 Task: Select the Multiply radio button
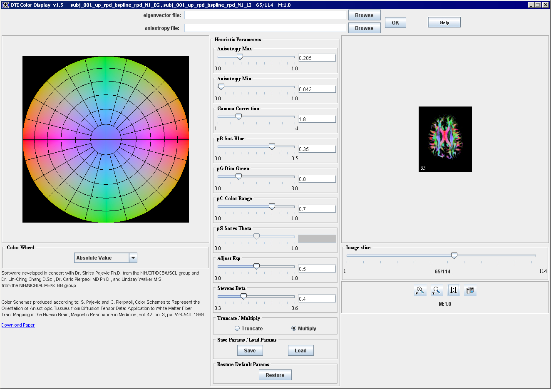click(x=294, y=328)
